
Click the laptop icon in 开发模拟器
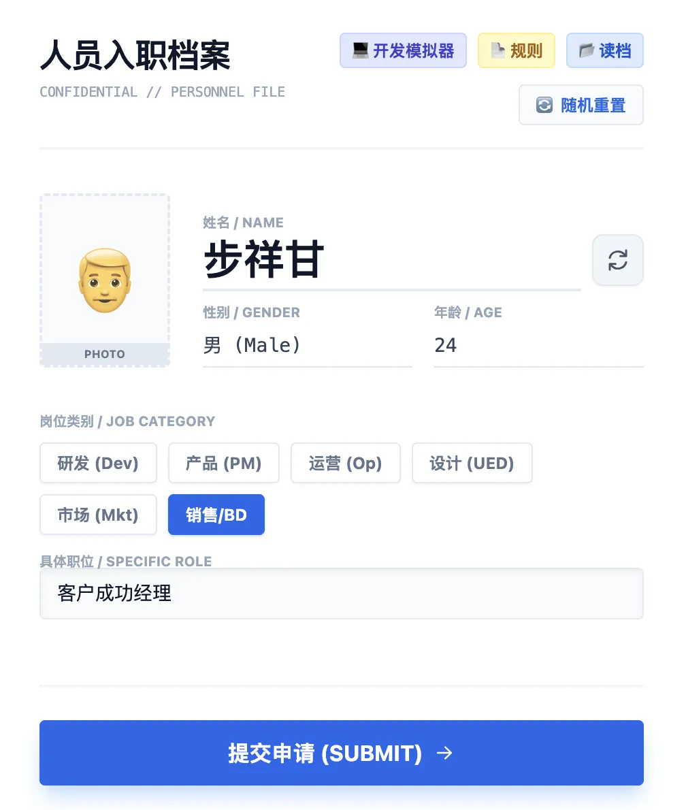click(360, 50)
